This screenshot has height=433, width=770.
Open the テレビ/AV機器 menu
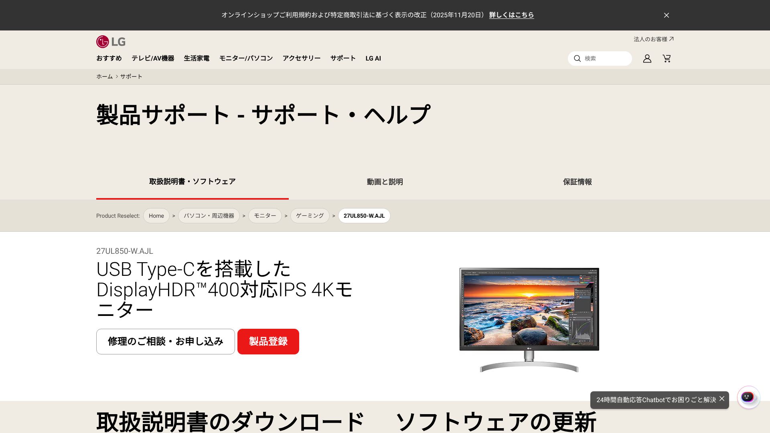coord(153,58)
